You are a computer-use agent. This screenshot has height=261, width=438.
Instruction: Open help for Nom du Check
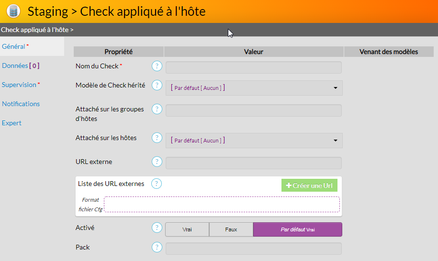coord(157,66)
